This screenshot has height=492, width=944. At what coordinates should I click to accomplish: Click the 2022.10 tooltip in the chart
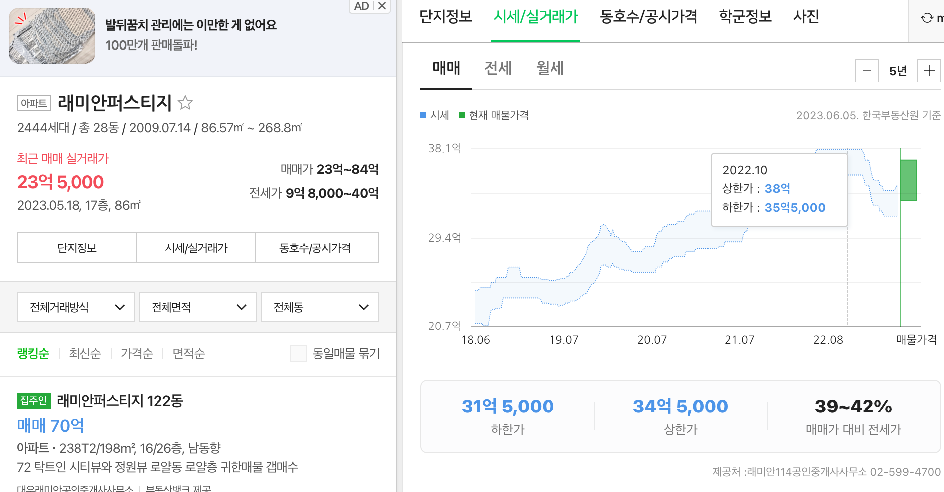click(779, 190)
